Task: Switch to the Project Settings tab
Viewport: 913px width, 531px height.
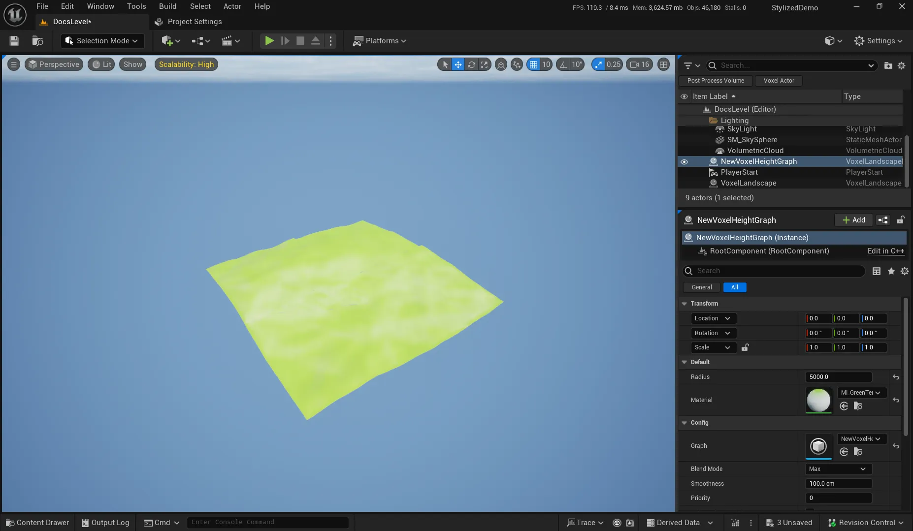Action: tap(195, 22)
